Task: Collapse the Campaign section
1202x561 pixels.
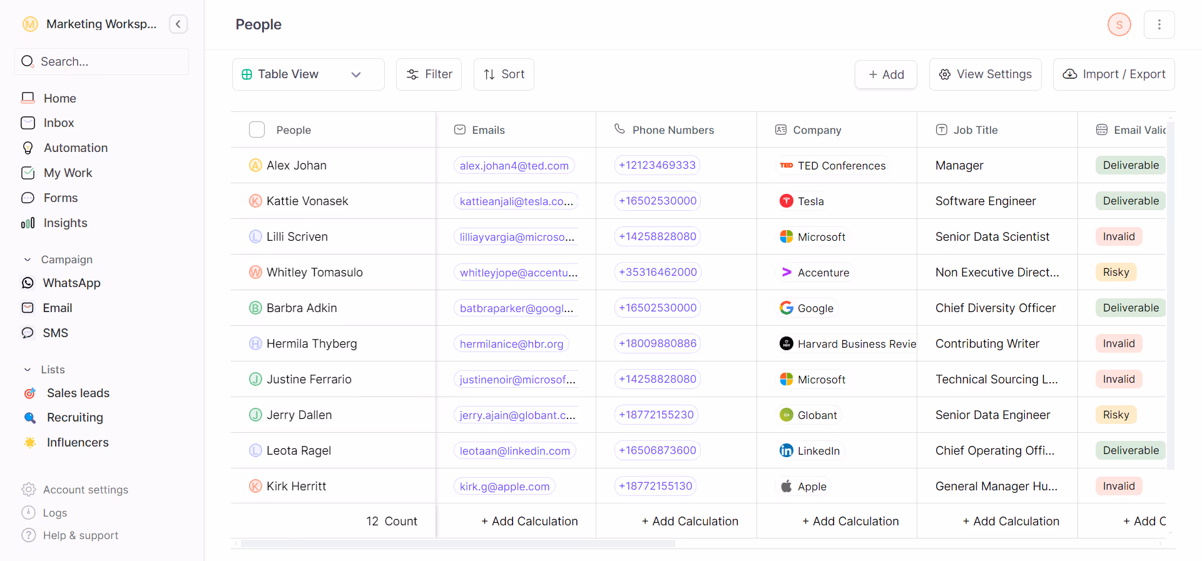Action: click(x=28, y=260)
